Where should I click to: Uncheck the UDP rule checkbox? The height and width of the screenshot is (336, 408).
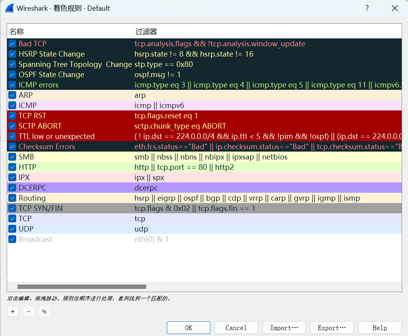click(x=12, y=229)
